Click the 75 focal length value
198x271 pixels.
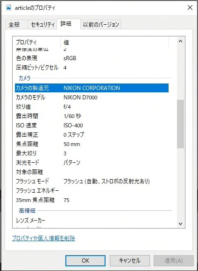pos(66,200)
